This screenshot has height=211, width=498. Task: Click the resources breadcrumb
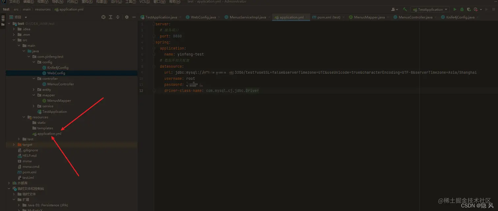(x=43, y=9)
